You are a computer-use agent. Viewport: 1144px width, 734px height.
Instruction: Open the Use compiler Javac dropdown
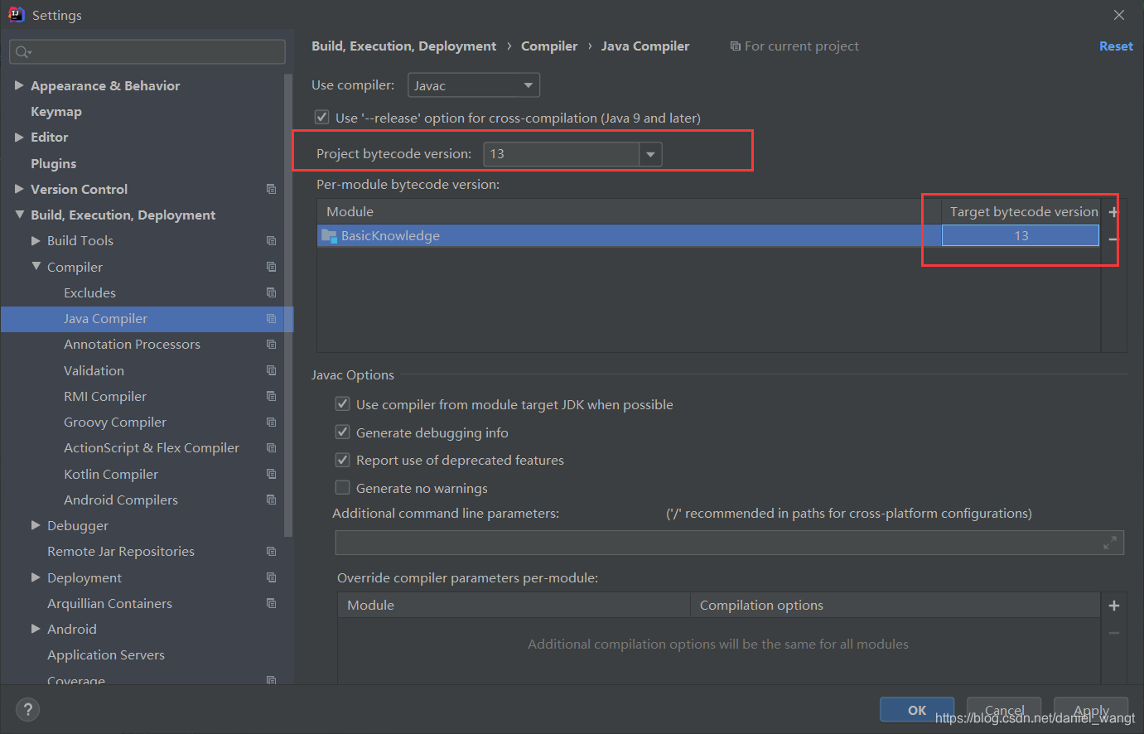(x=474, y=85)
